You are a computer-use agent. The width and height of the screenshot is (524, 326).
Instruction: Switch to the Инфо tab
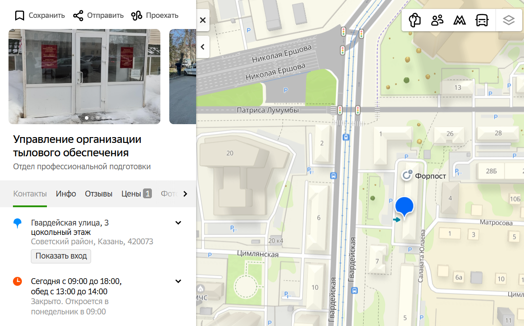pos(66,194)
